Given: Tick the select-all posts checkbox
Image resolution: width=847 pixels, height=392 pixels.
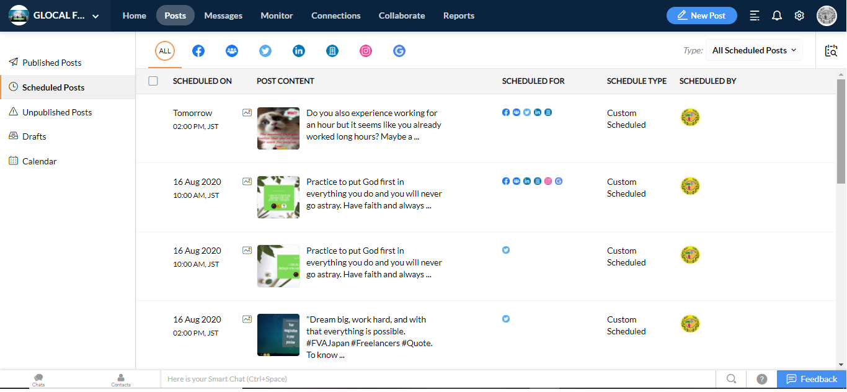Looking at the screenshot, I should coord(153,81).
